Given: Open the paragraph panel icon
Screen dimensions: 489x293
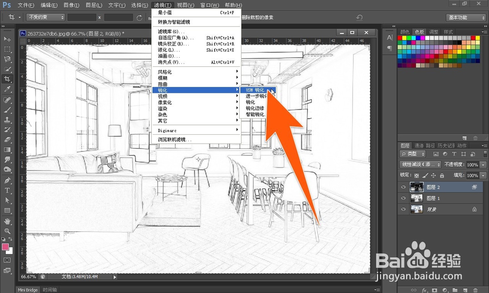Looking at the screenshot, I should coord(390,48).
